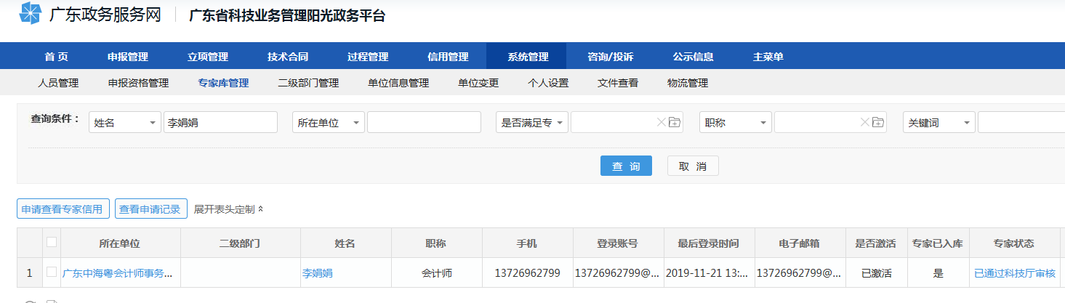Select the 已激活 activation cell

877,273
